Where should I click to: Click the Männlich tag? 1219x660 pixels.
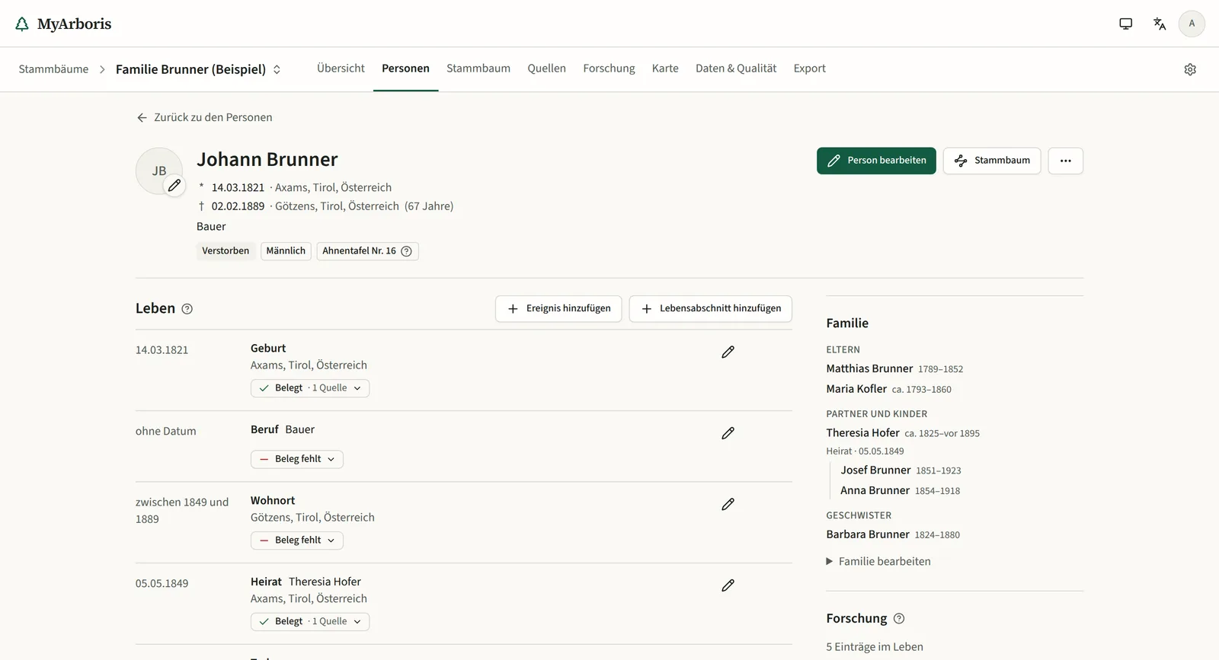286,251
